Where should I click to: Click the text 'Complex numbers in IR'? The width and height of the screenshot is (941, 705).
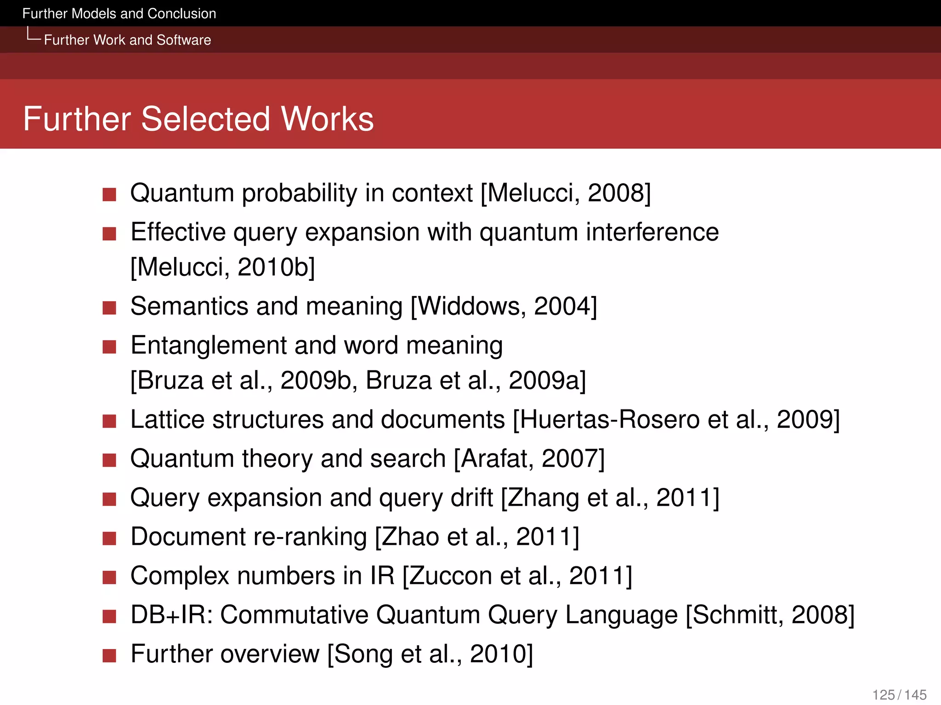coord(262,576)
